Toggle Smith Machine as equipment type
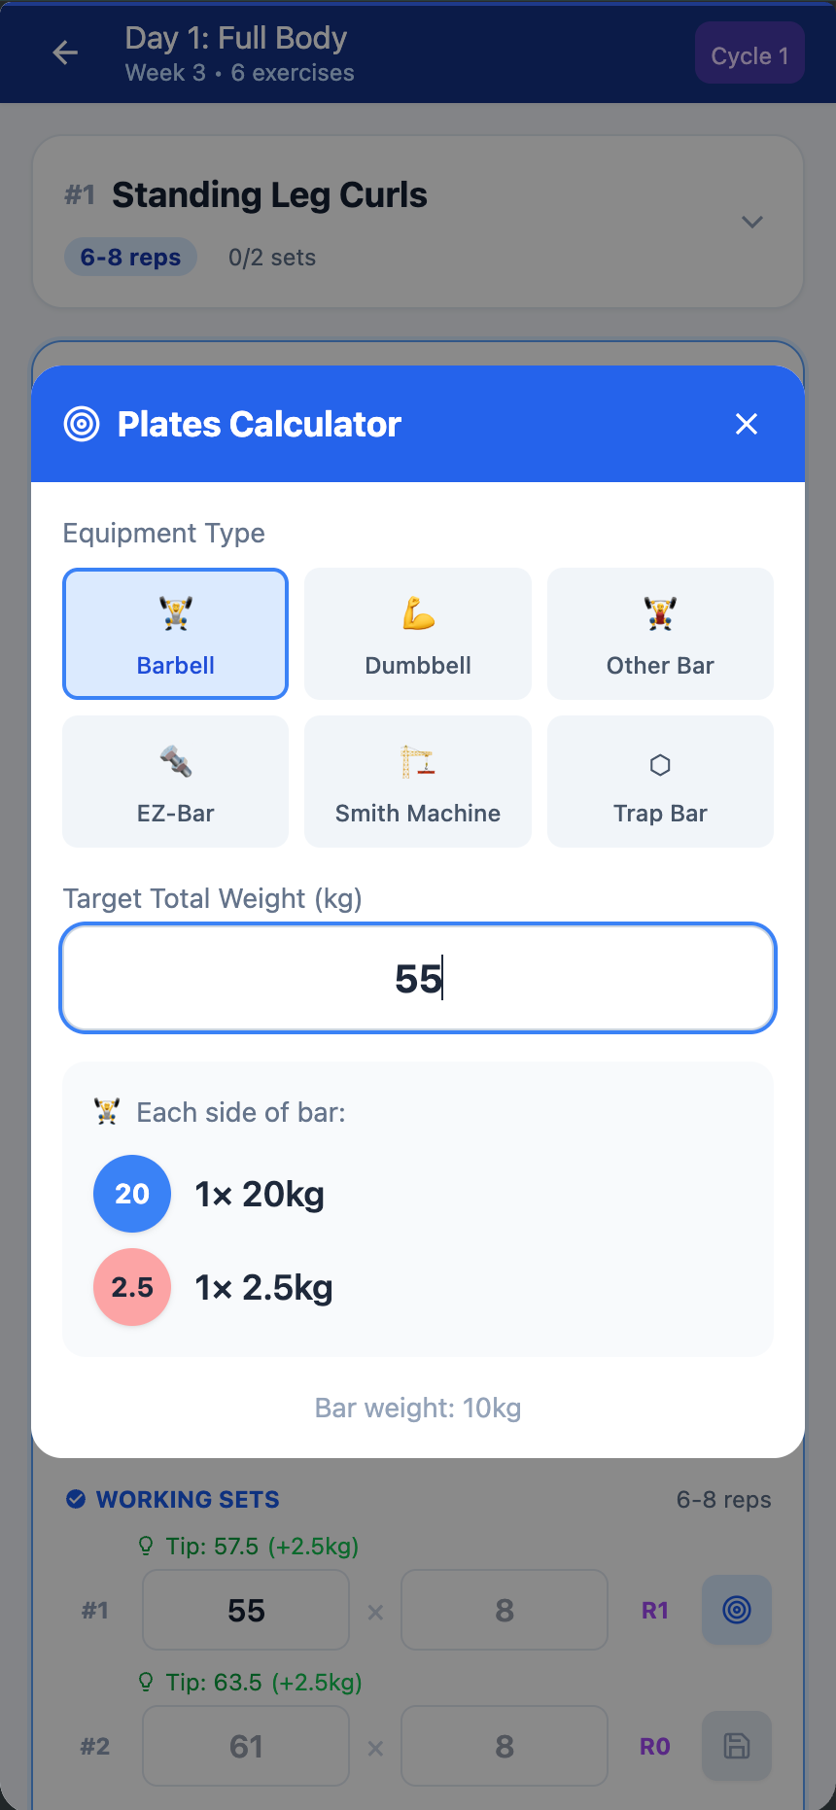 [x=417, y=781]
